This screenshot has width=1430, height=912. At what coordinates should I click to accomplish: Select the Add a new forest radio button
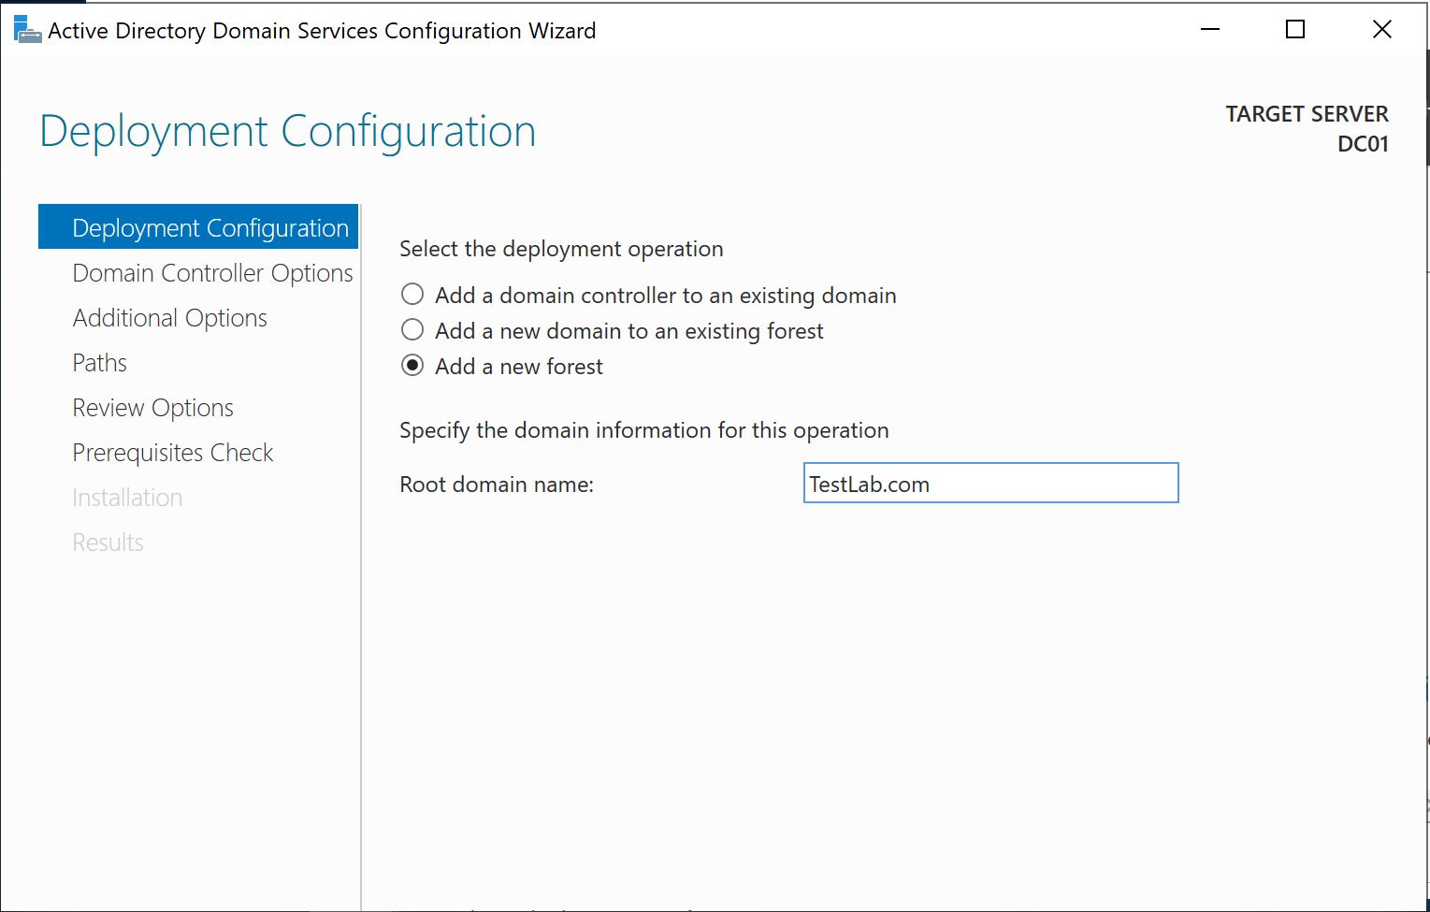tap(412, 366)
